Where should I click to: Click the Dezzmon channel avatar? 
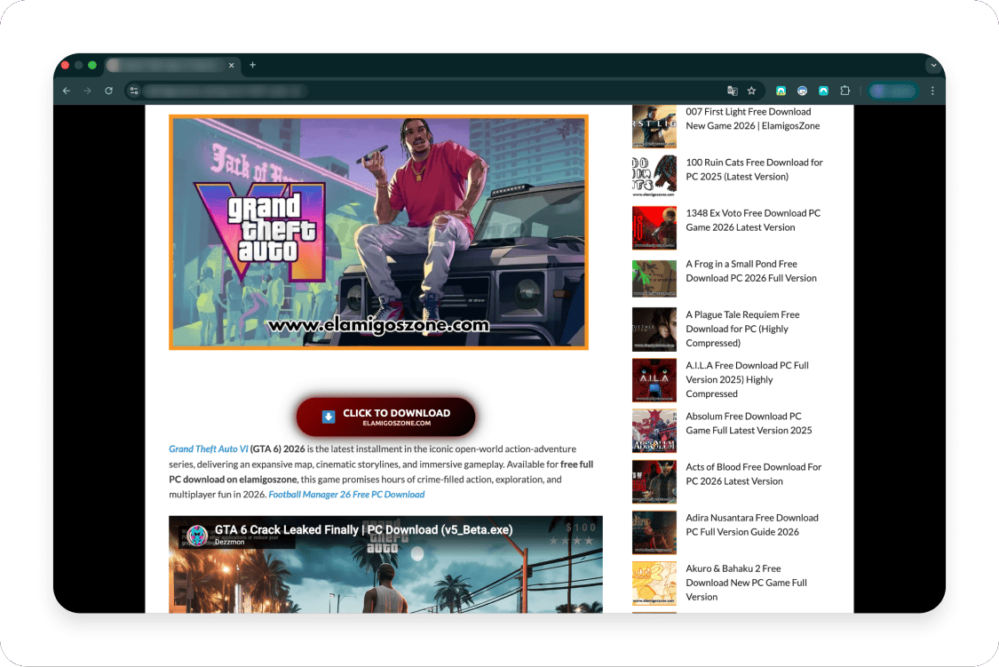pos(197,536)
